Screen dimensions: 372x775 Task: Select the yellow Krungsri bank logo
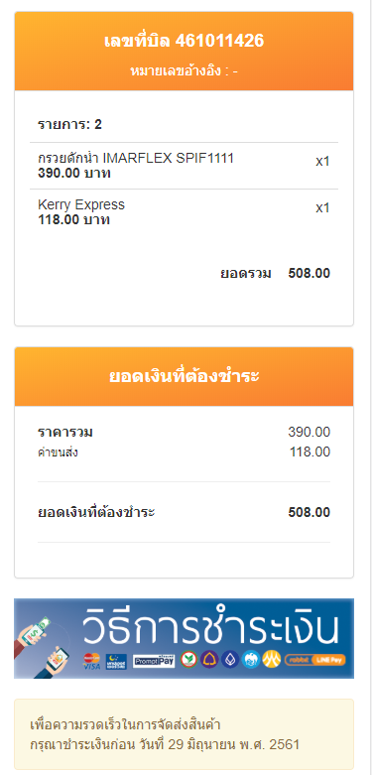coord(272,660)
